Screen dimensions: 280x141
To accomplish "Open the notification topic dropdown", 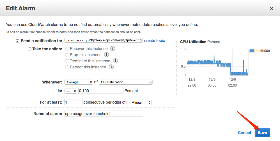I will pos(104,40).
